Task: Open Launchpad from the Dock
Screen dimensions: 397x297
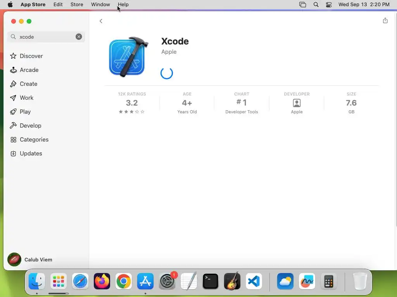Action: coord(59,282)
